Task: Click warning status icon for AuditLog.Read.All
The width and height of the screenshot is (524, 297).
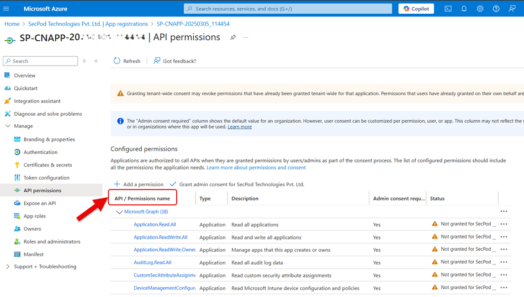Action: (x=435, y=262)
